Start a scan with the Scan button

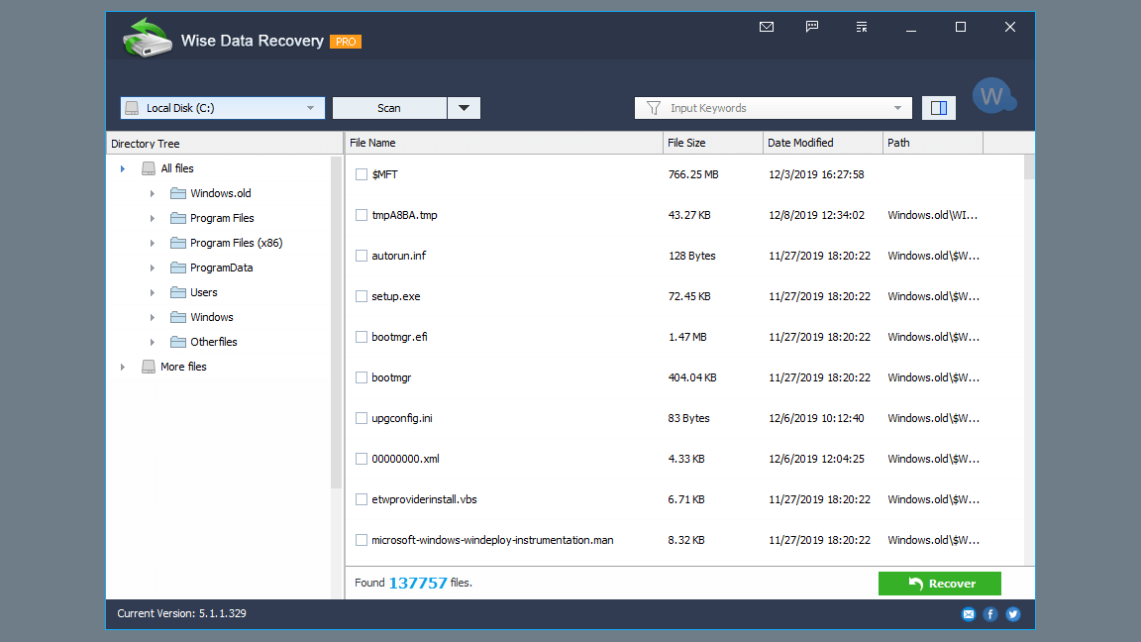389,108
